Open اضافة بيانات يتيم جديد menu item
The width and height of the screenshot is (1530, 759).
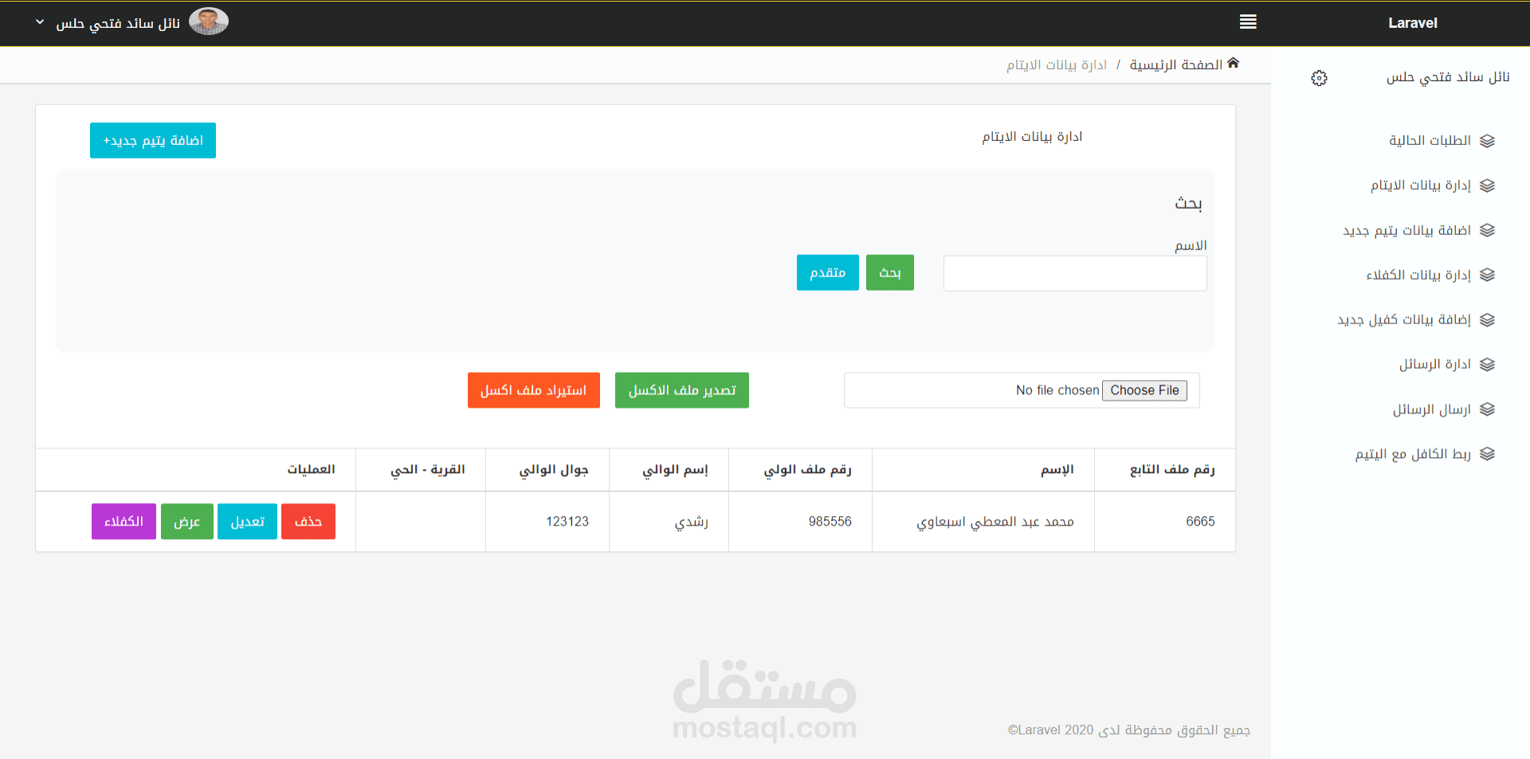pyautogui.click(x=1406, y=230)
